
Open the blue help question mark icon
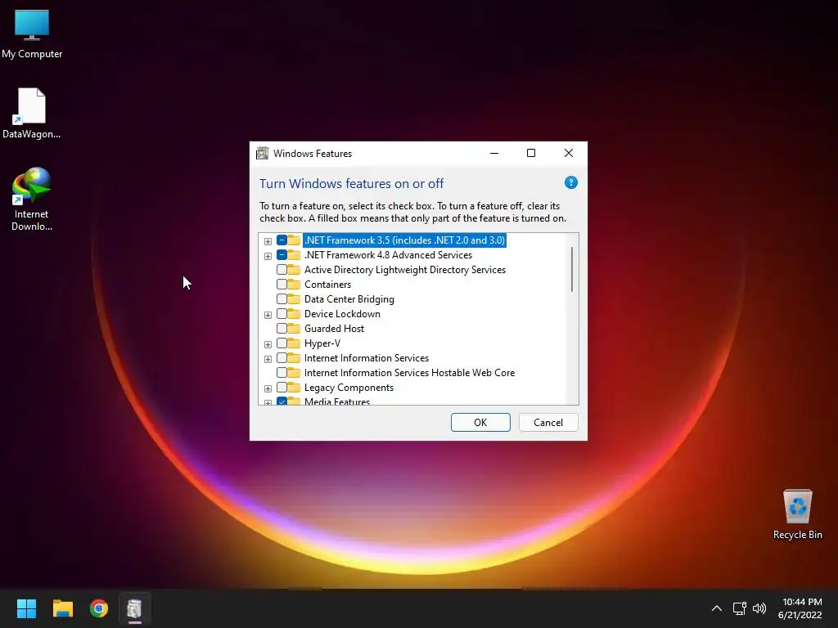[570, 182]
